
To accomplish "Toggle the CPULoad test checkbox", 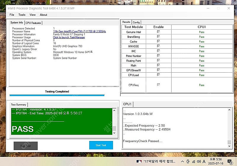I will pos(158,75).
